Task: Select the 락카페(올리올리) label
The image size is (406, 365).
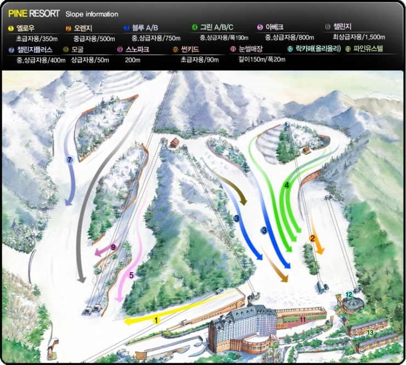Action: point(318,48)
